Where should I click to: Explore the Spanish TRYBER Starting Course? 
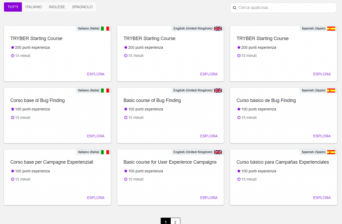click(322, 74)
